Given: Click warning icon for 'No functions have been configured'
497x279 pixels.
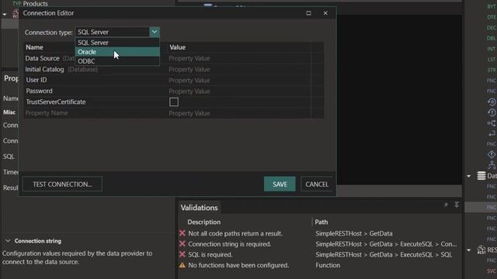Looking at the screenshot, I should coord(182,265).
